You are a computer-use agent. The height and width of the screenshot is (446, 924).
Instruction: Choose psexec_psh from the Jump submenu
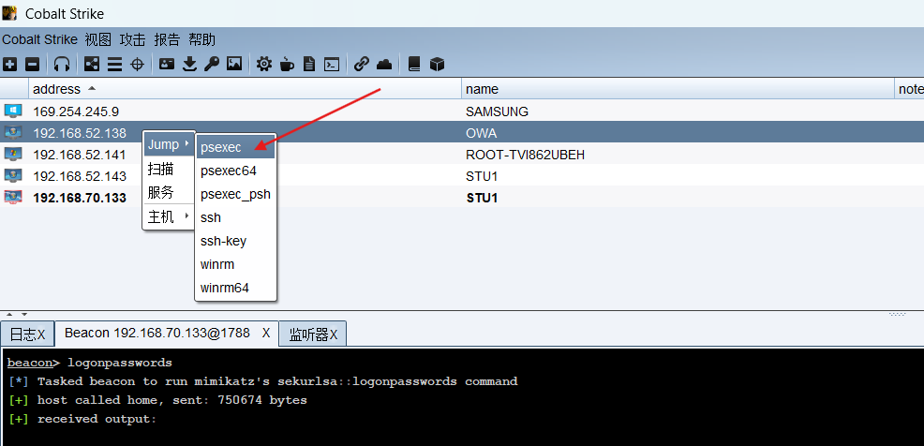pyautogui.click(x=236, y=194)
